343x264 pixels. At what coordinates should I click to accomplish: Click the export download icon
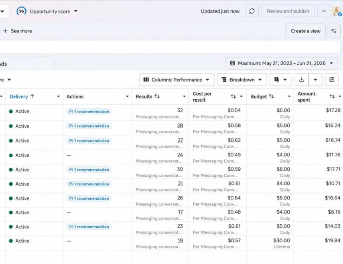(x=302, y=80)
